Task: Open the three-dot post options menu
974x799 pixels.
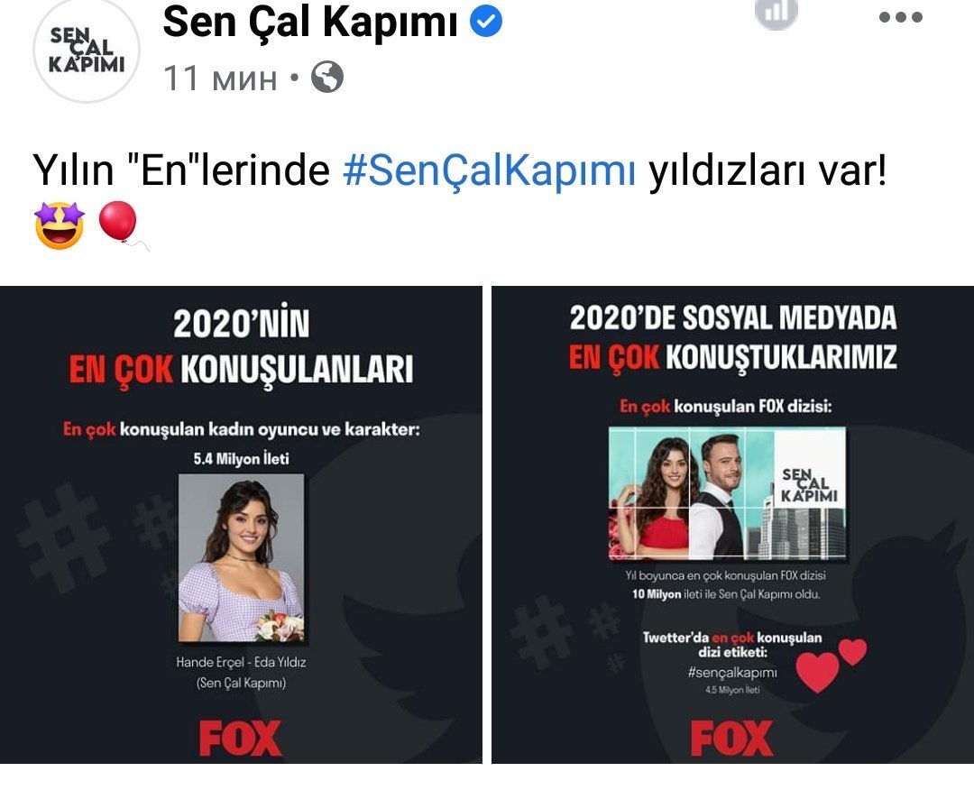Action: tap(900, 17)
